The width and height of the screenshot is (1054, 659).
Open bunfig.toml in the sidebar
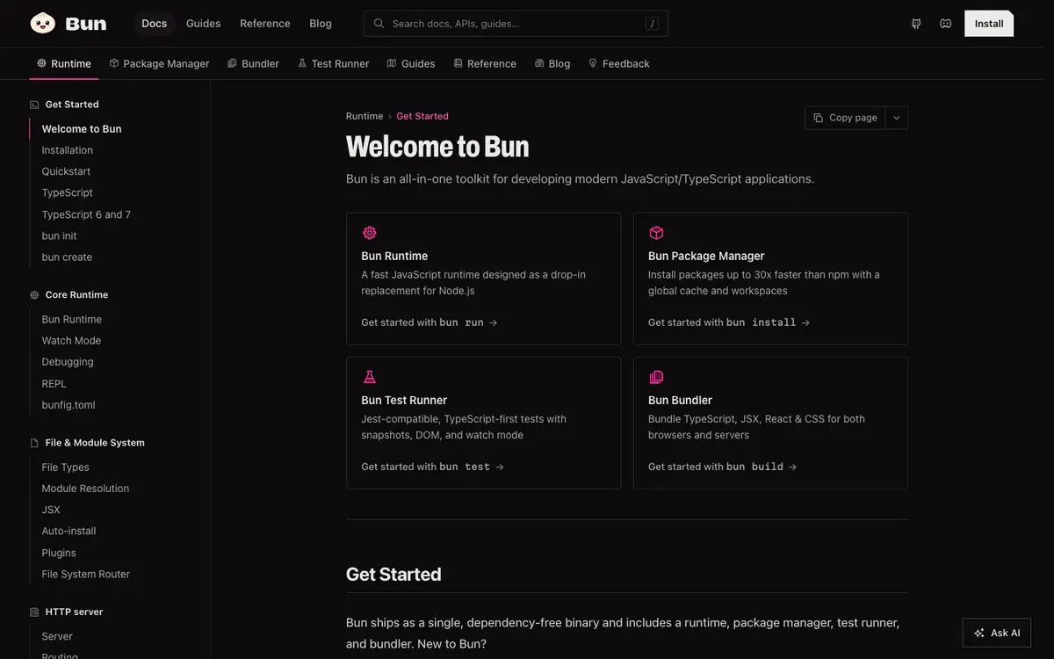(69, 405)
